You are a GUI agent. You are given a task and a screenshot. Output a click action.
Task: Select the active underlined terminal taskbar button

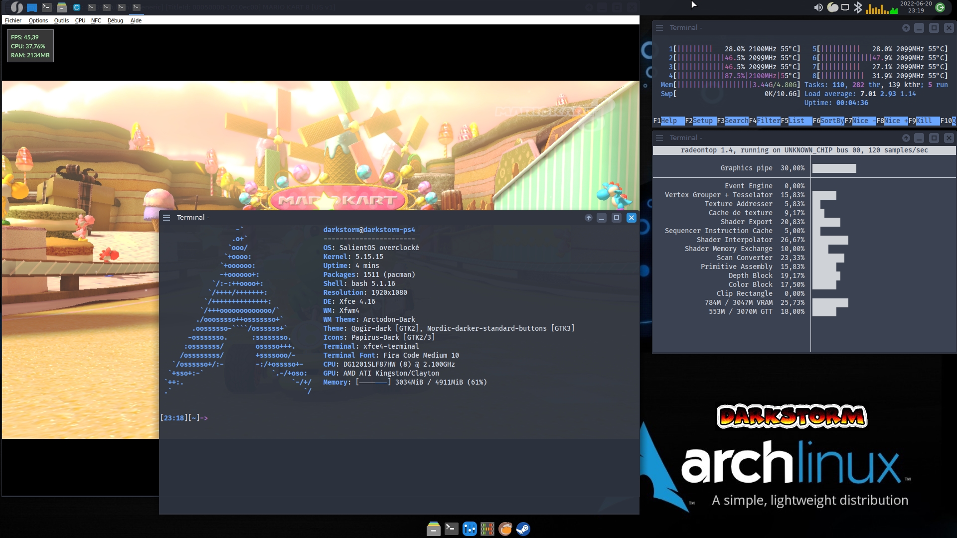point(137,7)
